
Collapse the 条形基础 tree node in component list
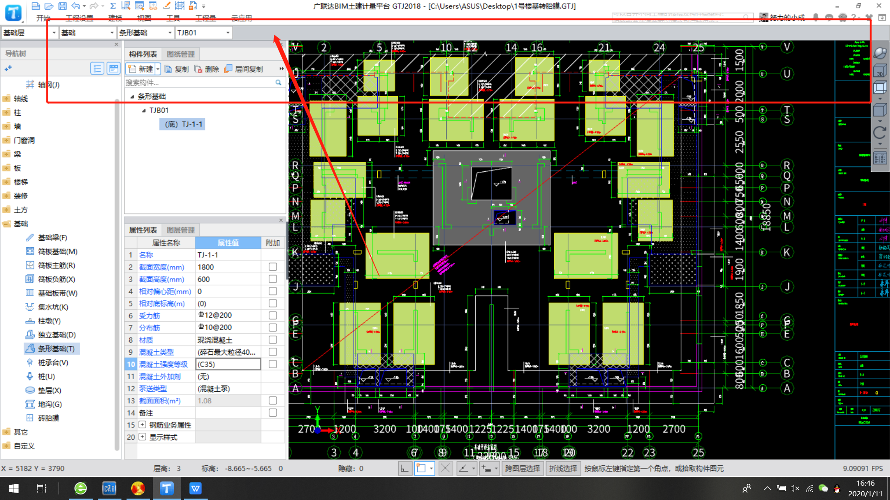point(132,96)
